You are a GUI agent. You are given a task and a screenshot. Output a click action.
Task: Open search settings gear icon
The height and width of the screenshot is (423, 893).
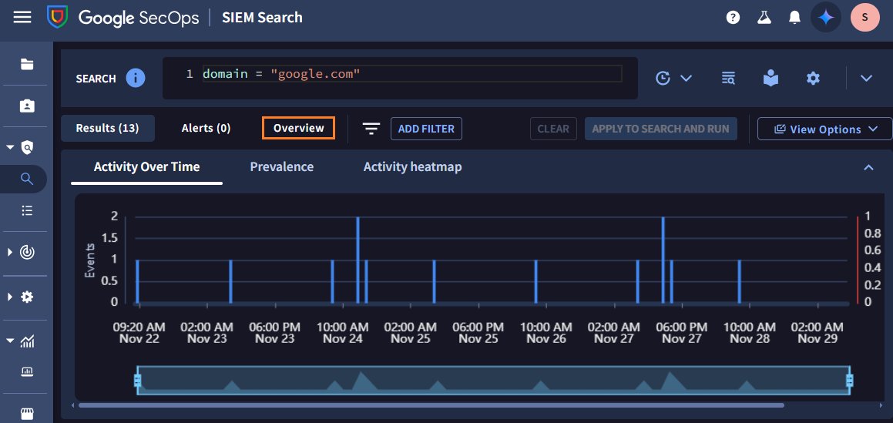tap(813, 78)
